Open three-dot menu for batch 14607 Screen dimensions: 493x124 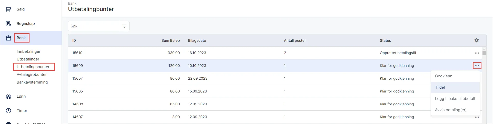(477, 117)
